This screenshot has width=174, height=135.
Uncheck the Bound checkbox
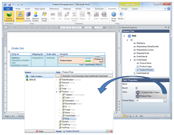tap(137, 88)
